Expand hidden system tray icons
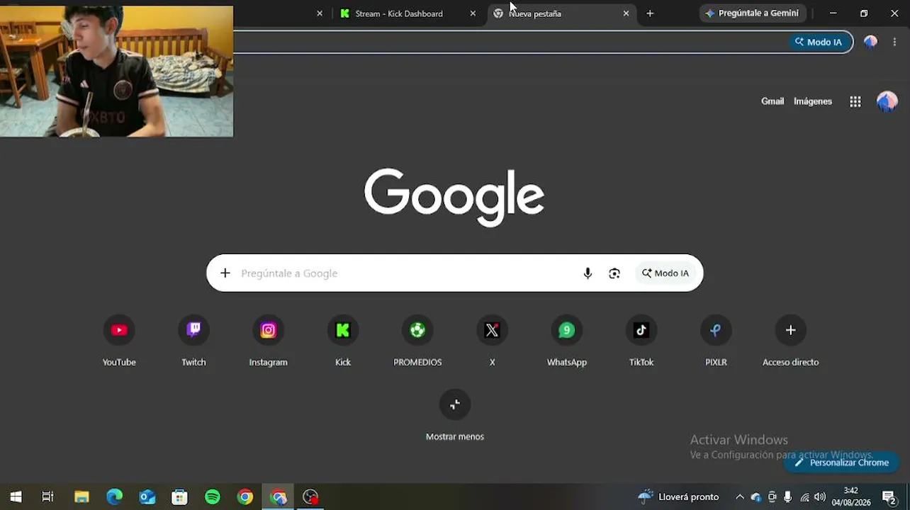 pos(740,497)
